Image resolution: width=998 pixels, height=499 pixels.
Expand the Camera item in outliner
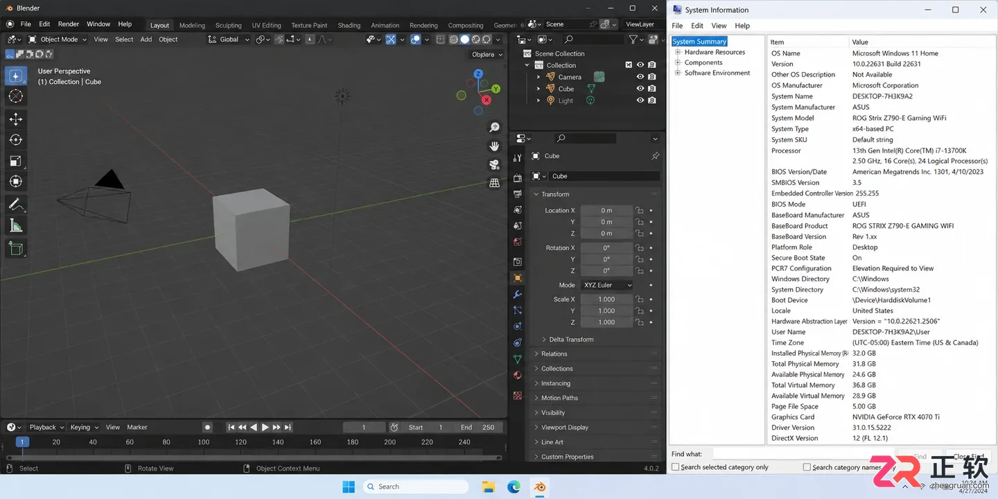(x=539, y=77)
